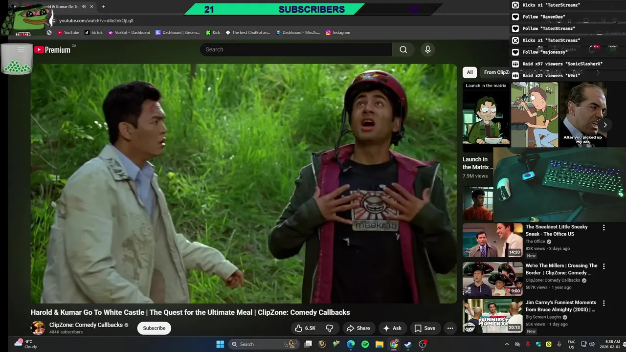
Task: Open the Kick bookmark
Action: pos(213,33)
